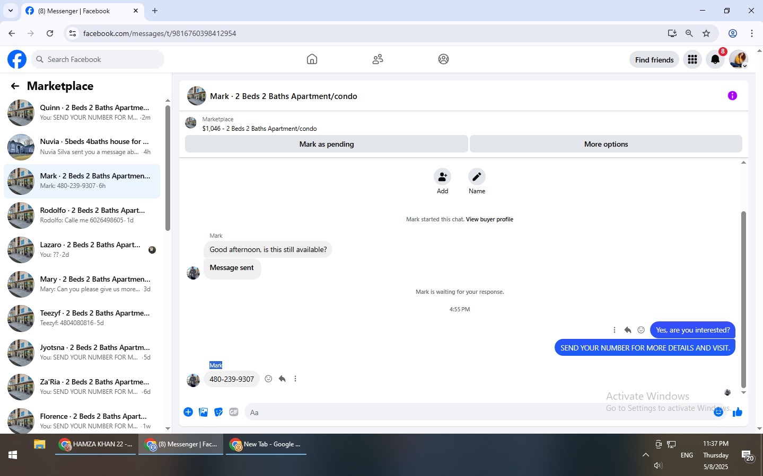
Task: Open the Quinn conversation
Action: coord(82,113)
